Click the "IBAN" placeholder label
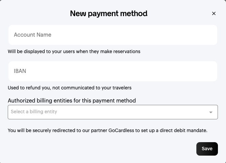 (x=20, y=71)
